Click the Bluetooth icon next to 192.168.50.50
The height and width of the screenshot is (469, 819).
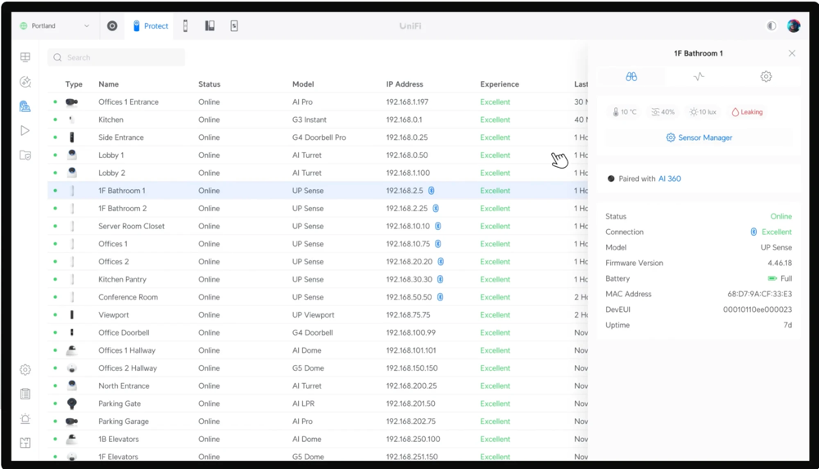[441, 297]
